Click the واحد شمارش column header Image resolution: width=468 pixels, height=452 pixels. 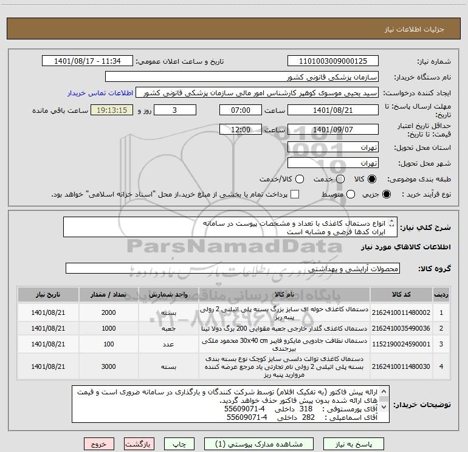[168, 295]
